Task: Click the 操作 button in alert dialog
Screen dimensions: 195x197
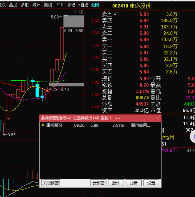Action: point(116,183)
